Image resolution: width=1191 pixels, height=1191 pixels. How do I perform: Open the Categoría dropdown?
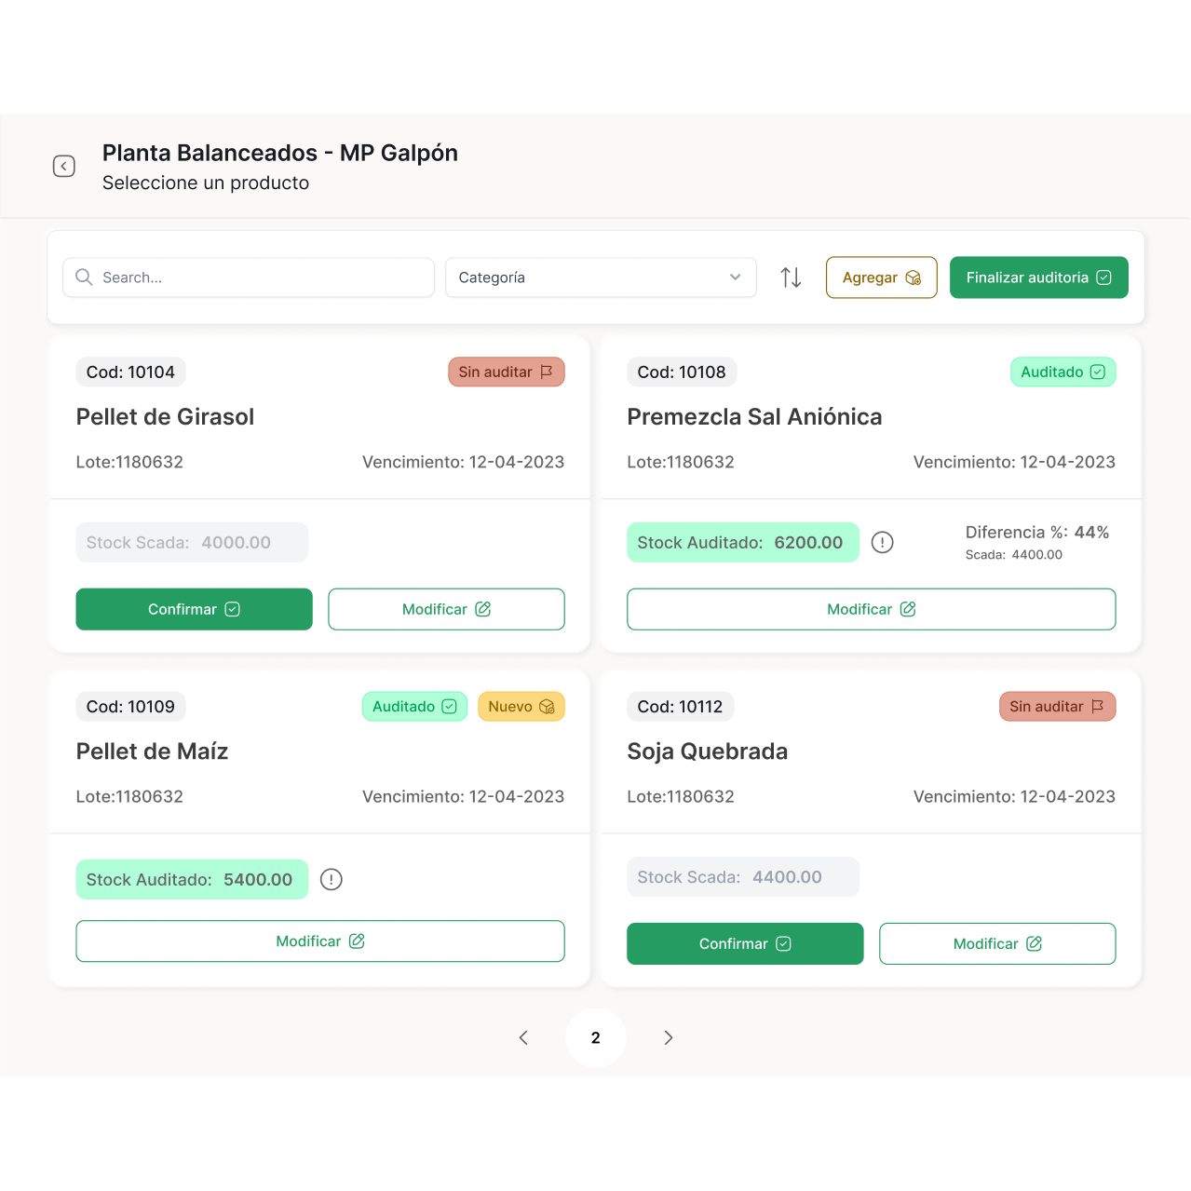tap(600, 277)
